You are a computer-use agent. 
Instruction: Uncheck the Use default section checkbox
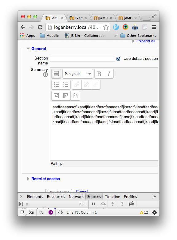pos(118,59)
